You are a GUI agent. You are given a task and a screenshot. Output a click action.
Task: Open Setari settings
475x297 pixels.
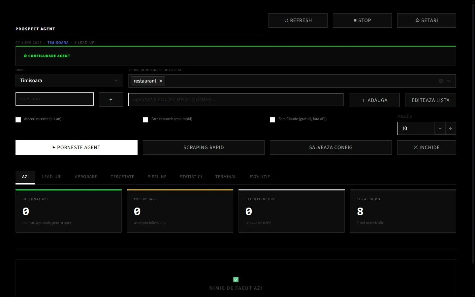pos(427,20)
